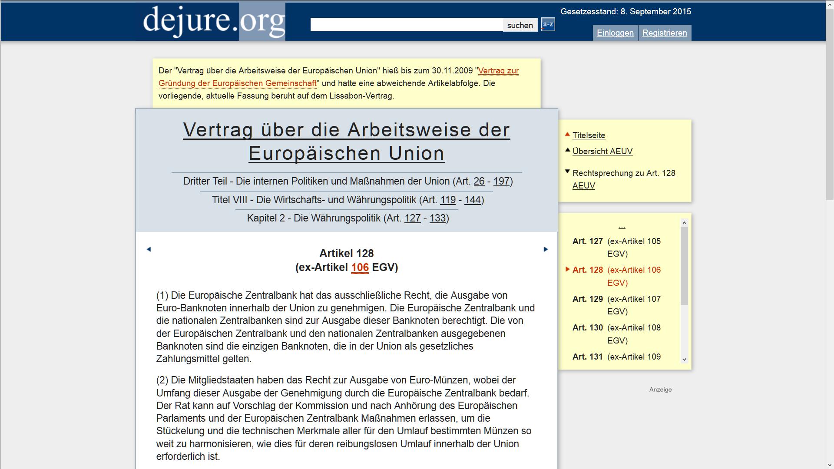
Task: Open the Registrieren tab
Action: point(664,33)
